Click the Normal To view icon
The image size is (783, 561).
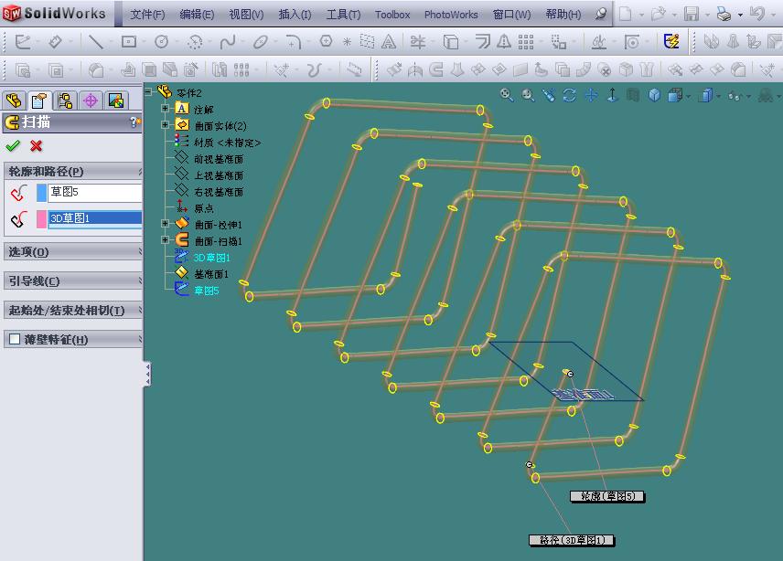pyautogui.click(x=612, y=94)
